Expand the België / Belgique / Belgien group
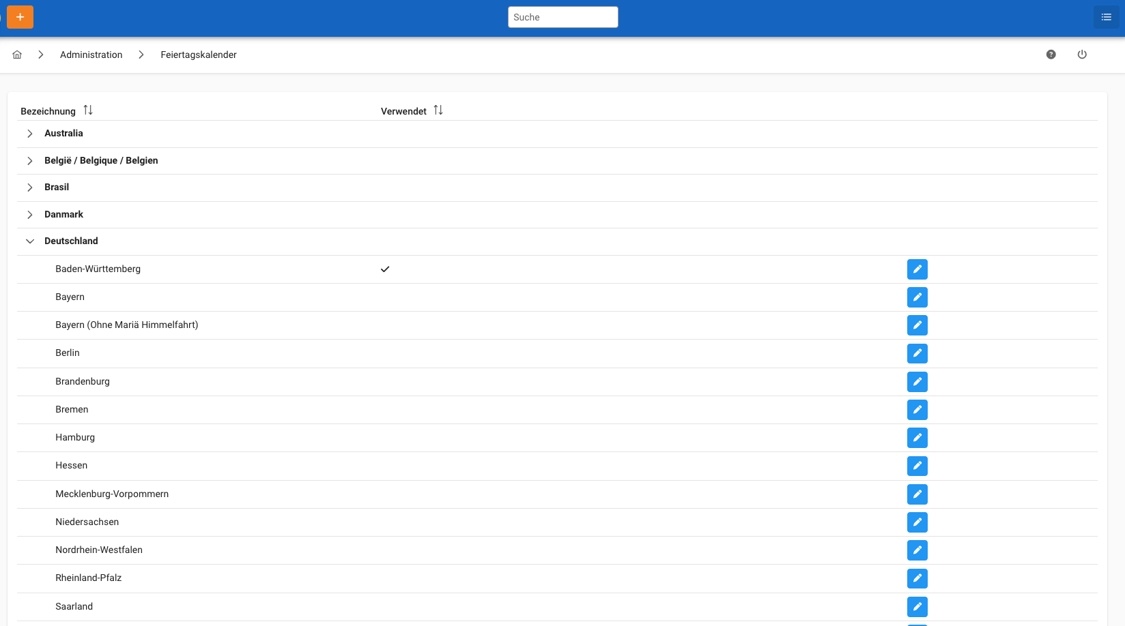This screenshot has height=626, width=1125. (x=30, y=161)
